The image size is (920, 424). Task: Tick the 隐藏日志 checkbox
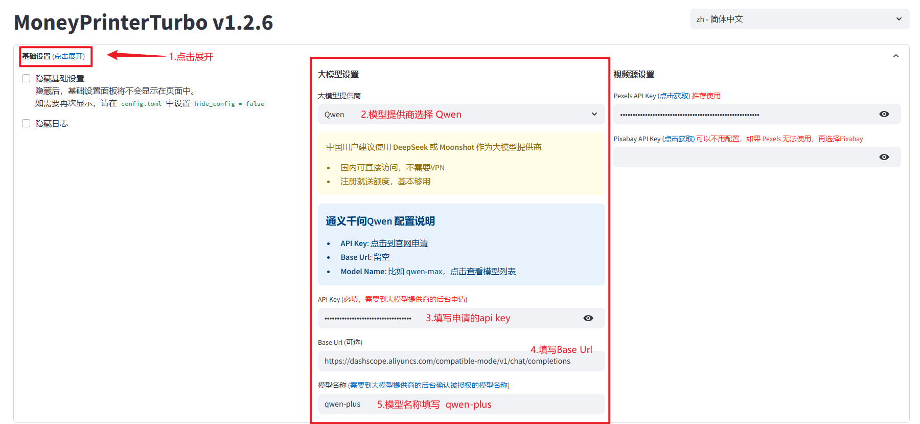(26, 123)
